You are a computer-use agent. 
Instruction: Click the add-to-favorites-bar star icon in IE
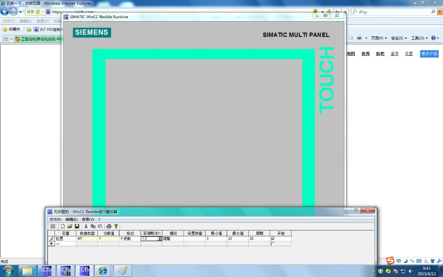pyautogui.click(x=29, y=29)
